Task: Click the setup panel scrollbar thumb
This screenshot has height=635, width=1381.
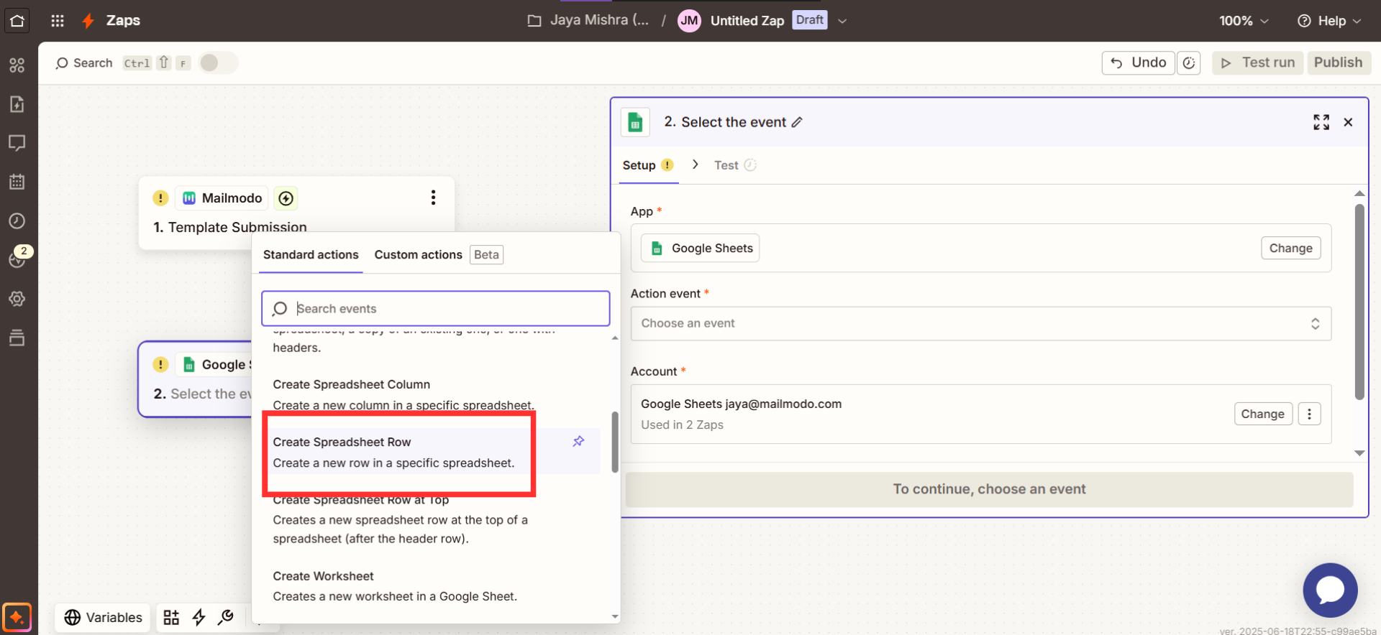Action: coord(1359,302)
